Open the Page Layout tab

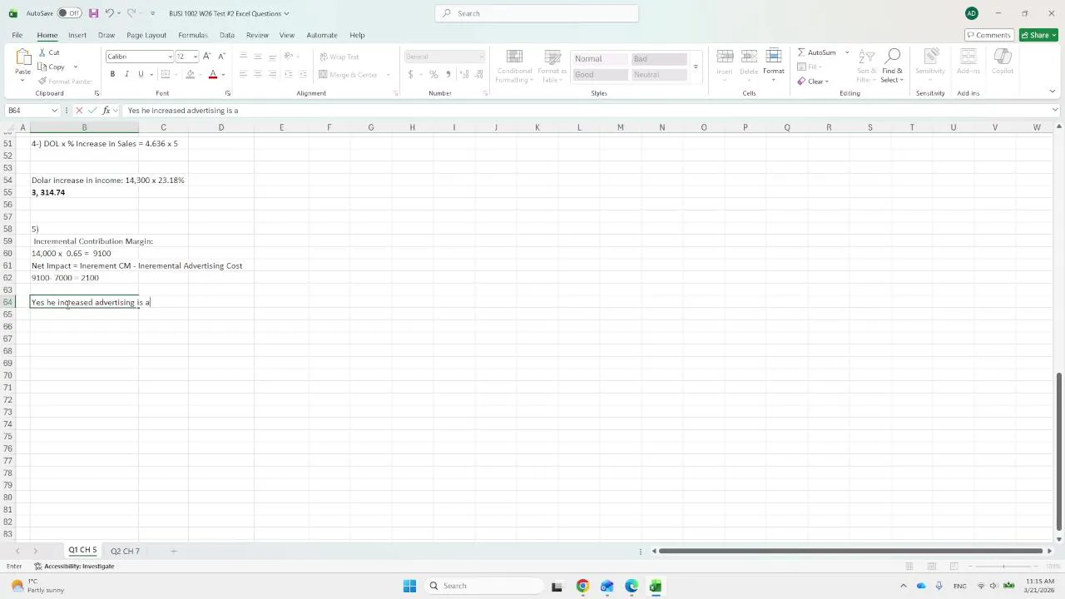(x=146, y=35)
